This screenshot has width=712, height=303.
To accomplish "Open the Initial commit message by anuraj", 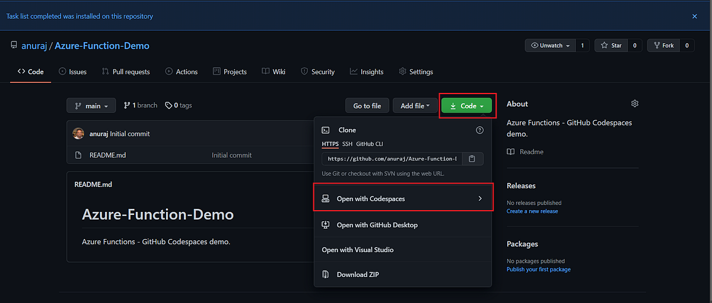I will pos(130,134).
